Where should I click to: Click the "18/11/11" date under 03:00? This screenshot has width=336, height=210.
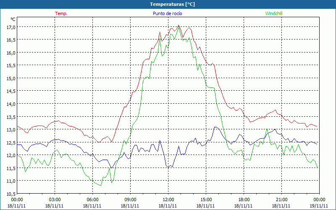55,206
